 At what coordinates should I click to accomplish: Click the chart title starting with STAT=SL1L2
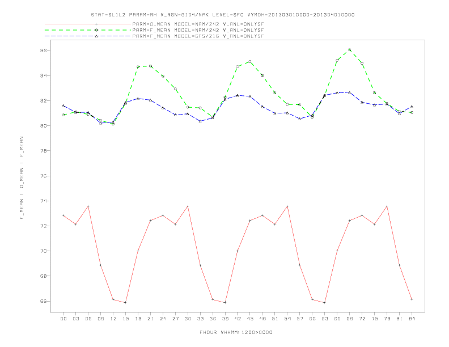click(222, 15)
